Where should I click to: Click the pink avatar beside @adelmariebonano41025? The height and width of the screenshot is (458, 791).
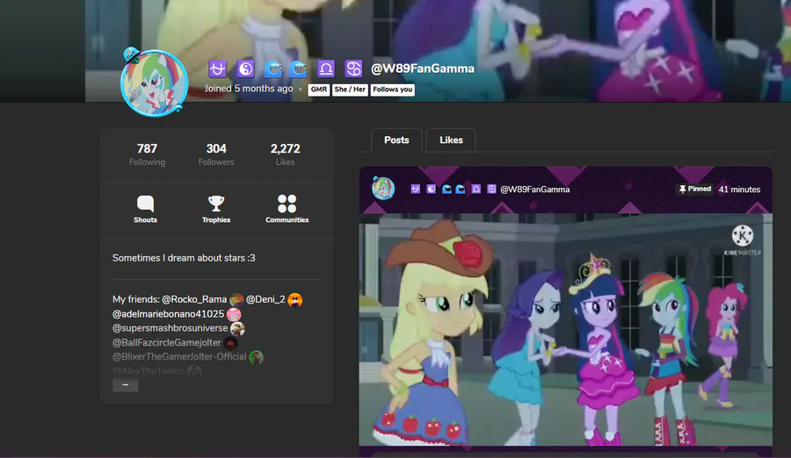tap(234, 314)
